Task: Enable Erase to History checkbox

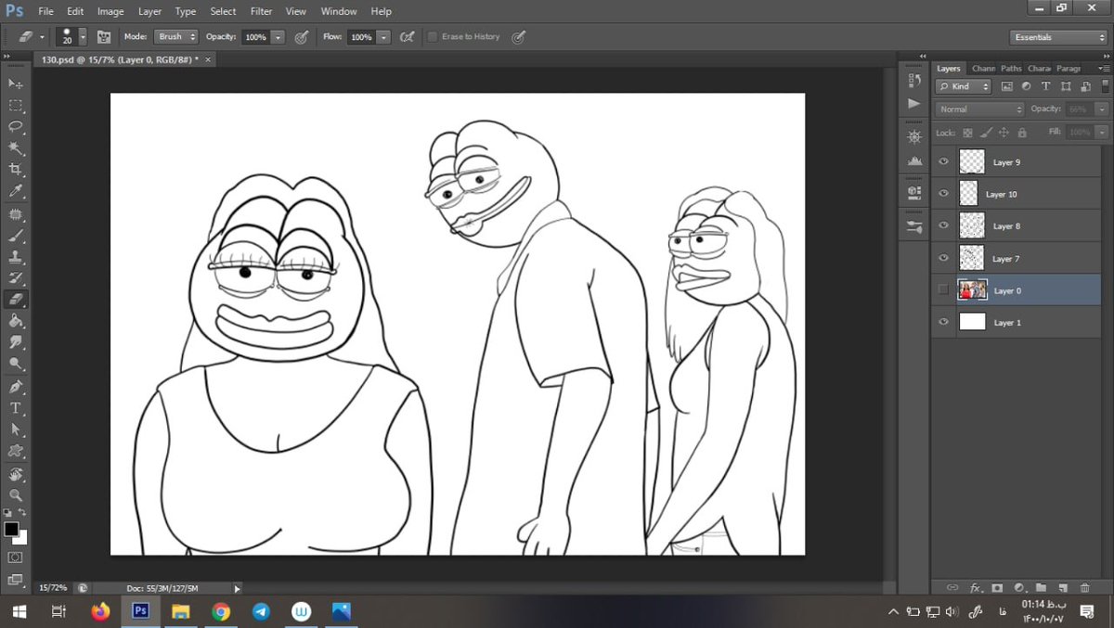Action: pyautogui.click(x=433, y=37)
